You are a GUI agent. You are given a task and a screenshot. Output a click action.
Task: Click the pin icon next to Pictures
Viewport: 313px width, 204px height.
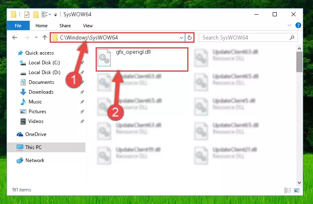click(x=82, y=112)
